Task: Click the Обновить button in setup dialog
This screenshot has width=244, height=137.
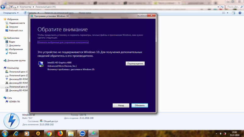Action: tap(140, 105)
